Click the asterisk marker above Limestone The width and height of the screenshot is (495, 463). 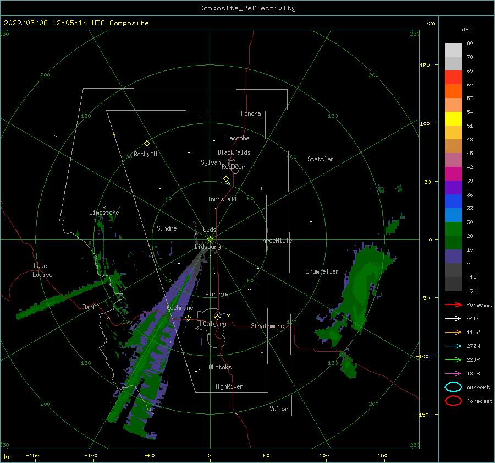point(104,208)
